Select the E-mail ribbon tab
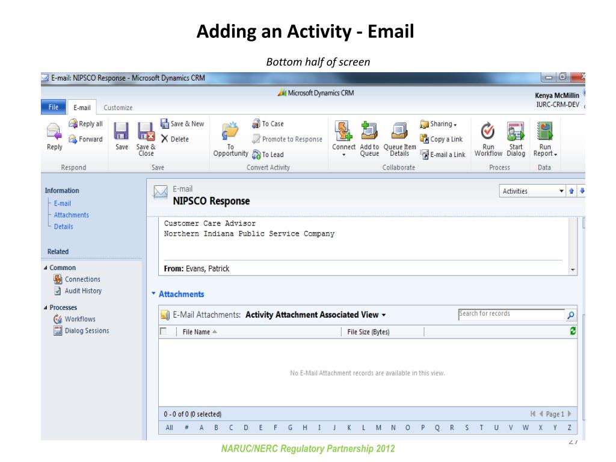 tap(82, 108)
